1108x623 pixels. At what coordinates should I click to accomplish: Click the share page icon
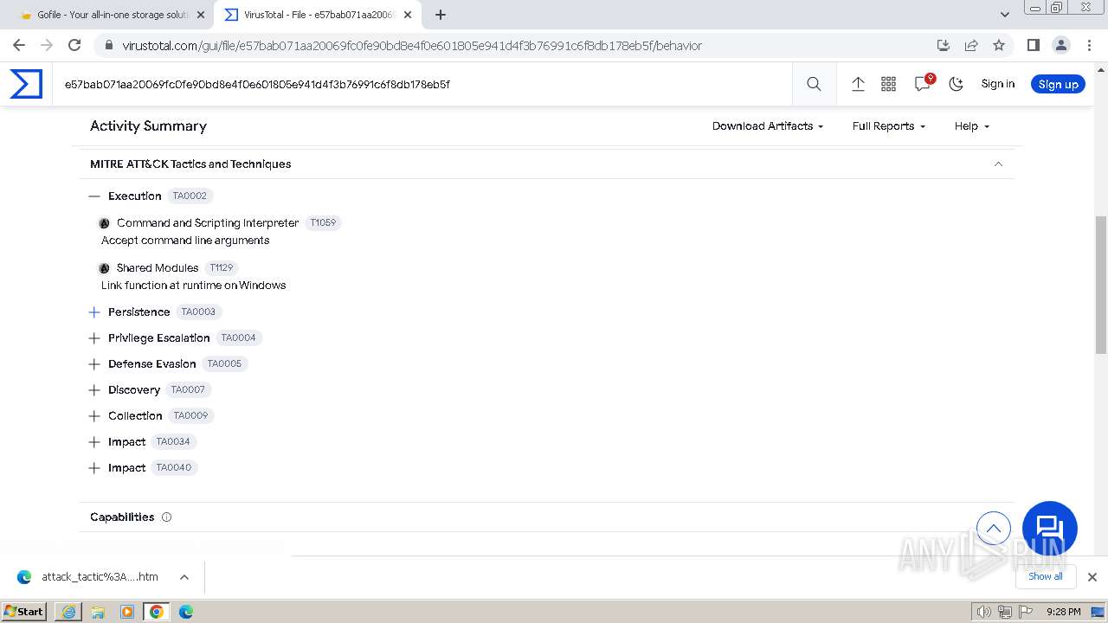pos(971,45)
